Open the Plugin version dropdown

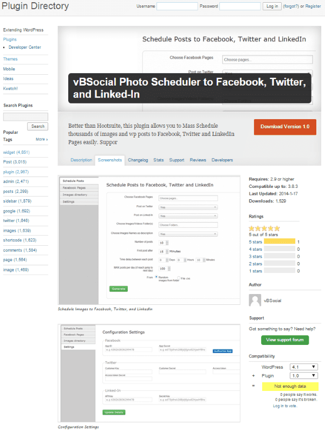303,375
